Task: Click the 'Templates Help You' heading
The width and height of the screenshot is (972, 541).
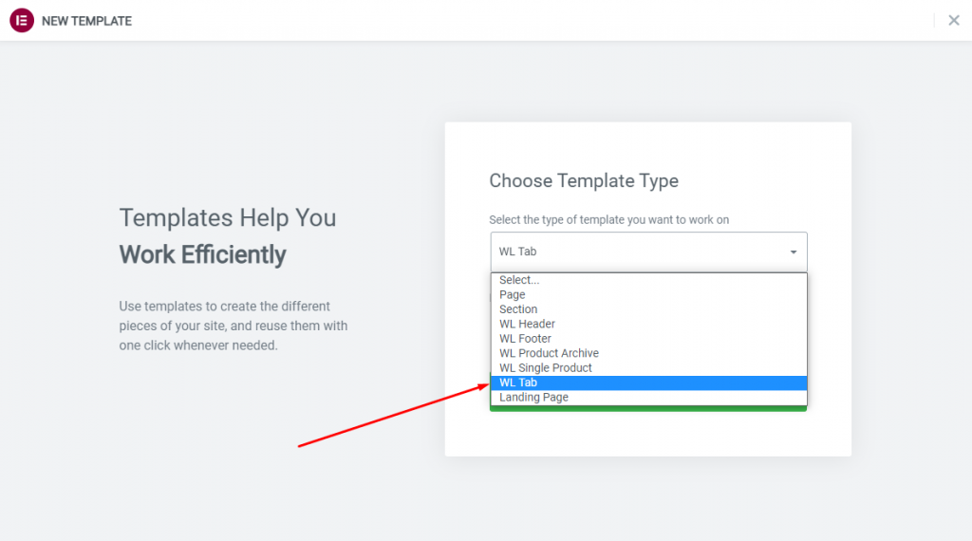Action: click(x=228, y=218)
